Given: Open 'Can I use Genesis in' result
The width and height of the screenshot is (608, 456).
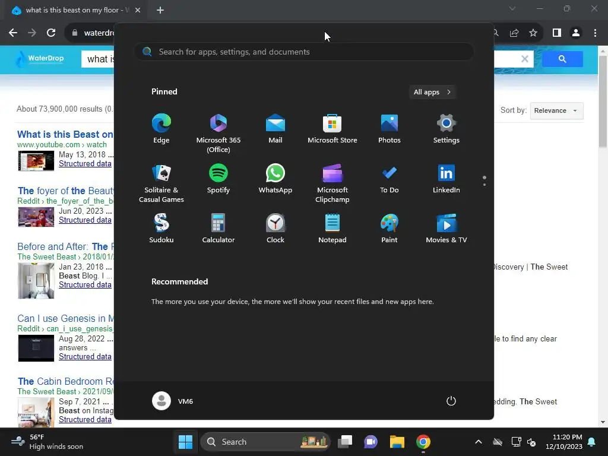Looking at the screenshot, I should pyautogui.click(x=65, y=318).
